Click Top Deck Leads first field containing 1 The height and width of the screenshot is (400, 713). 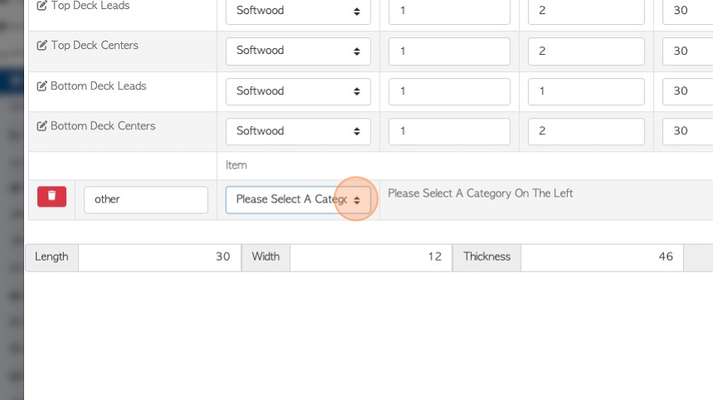coord(449,11)
